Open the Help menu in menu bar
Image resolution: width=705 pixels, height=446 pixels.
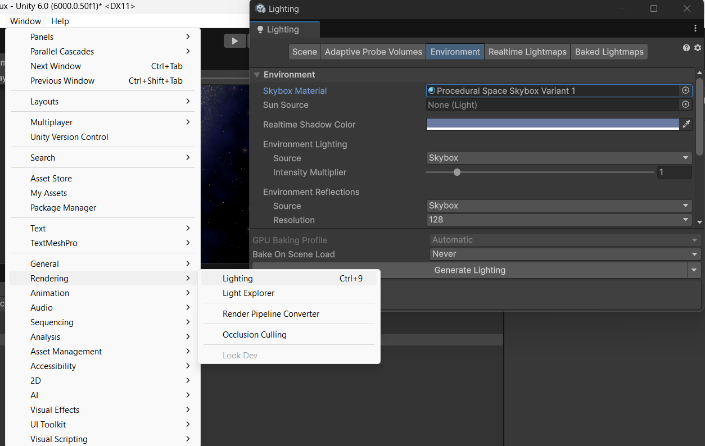click(x=60, y=21)
